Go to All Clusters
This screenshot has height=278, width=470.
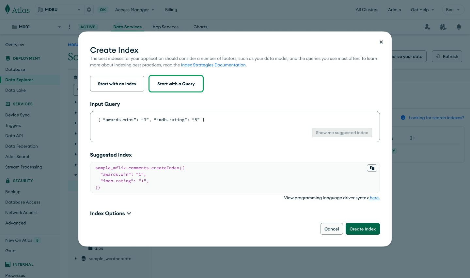(x=367, y=10)
